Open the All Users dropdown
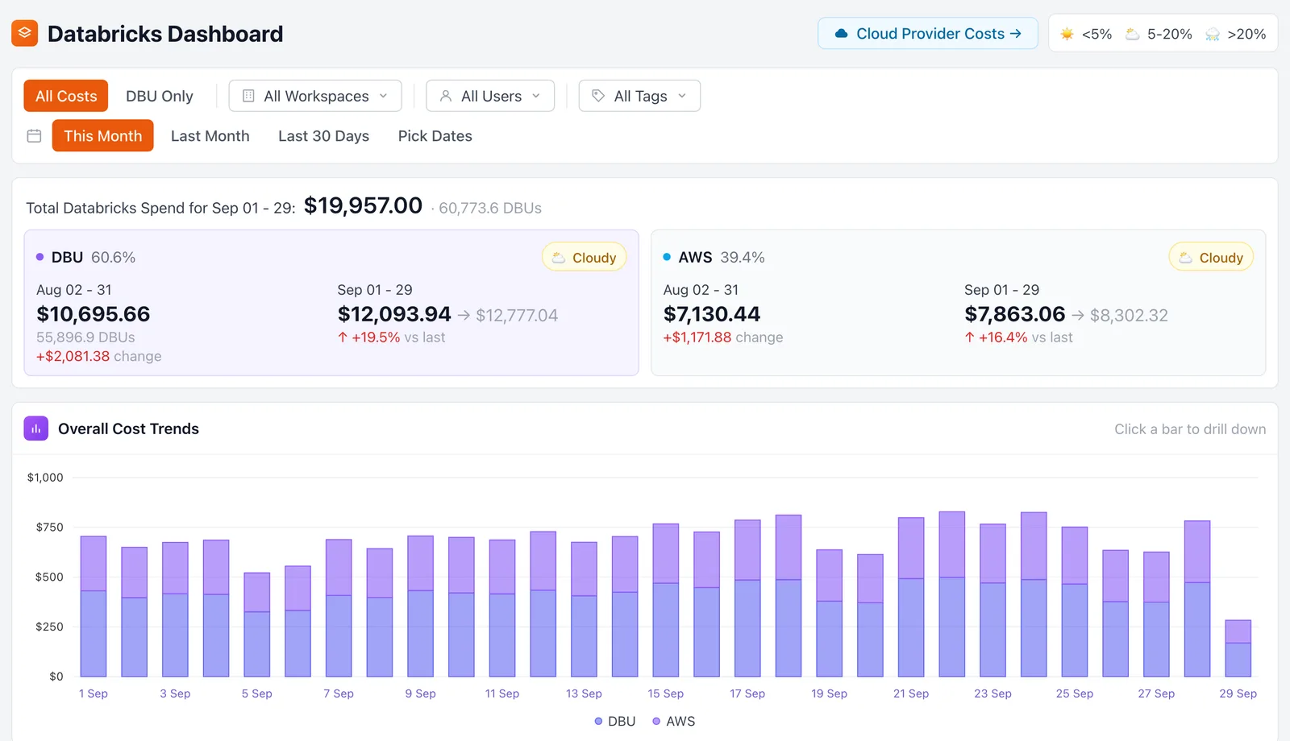 tap(490, 96)
